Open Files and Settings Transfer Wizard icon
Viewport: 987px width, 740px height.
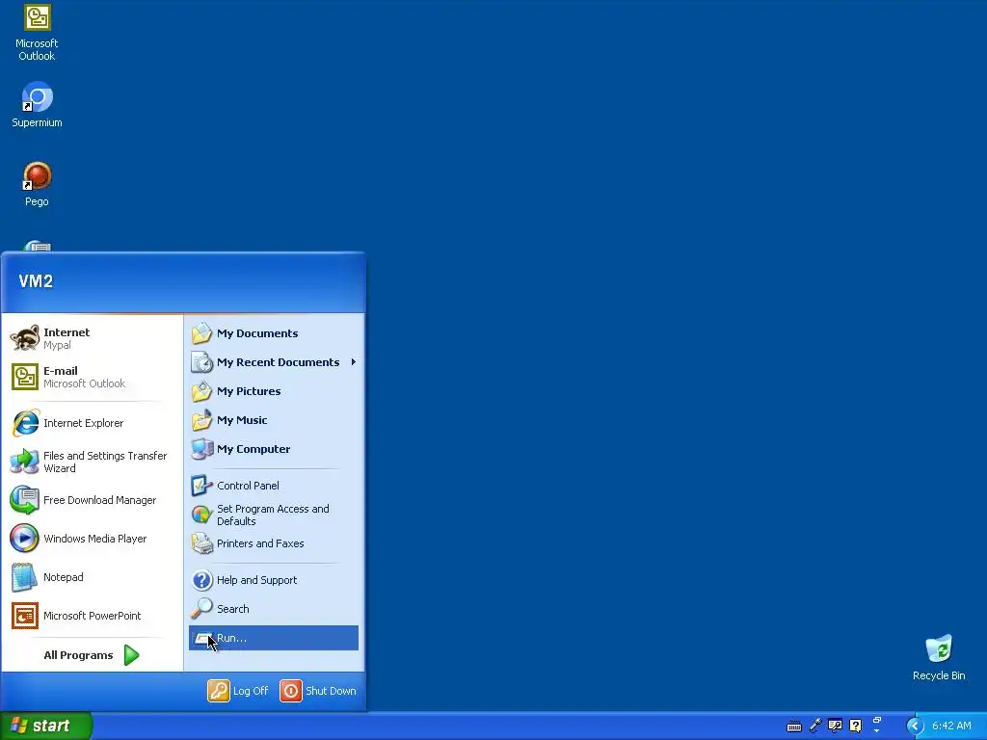(x=24, y=462)
